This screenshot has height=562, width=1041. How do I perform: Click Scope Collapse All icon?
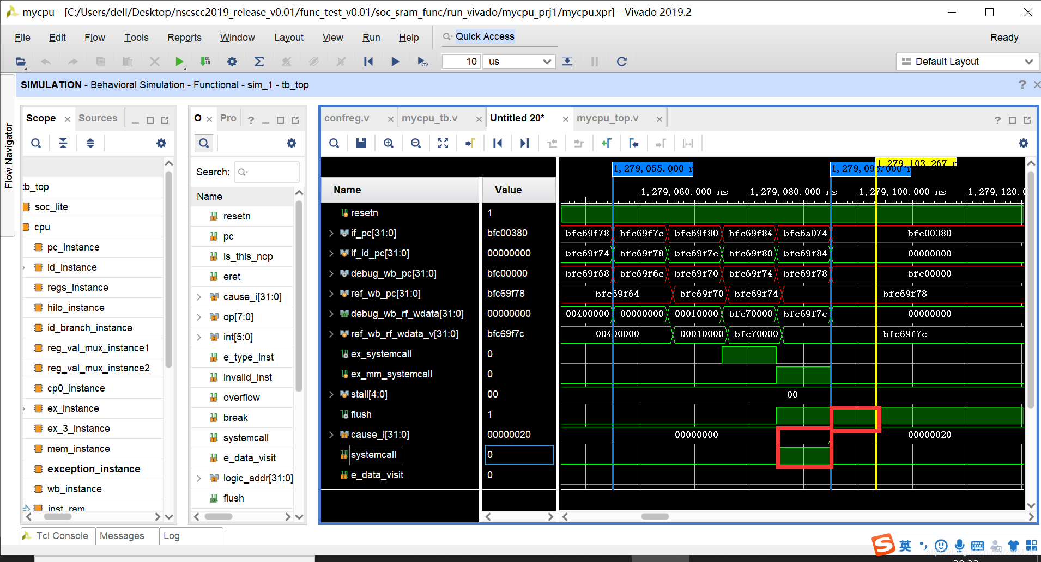point(63,143)
